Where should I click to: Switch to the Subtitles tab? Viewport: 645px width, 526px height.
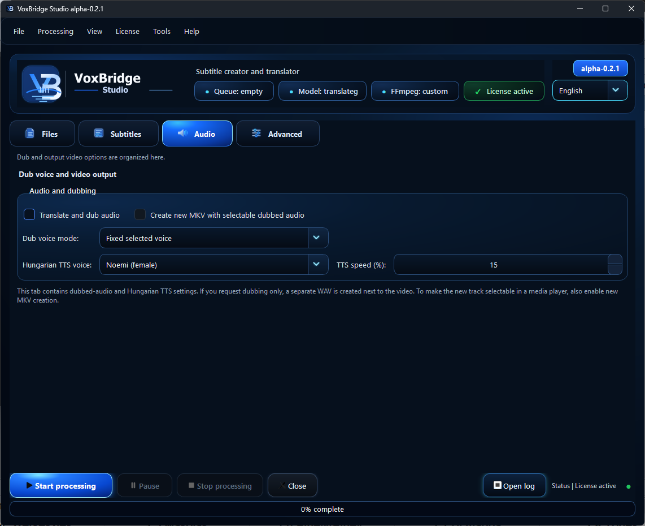[x=119, y=133]
